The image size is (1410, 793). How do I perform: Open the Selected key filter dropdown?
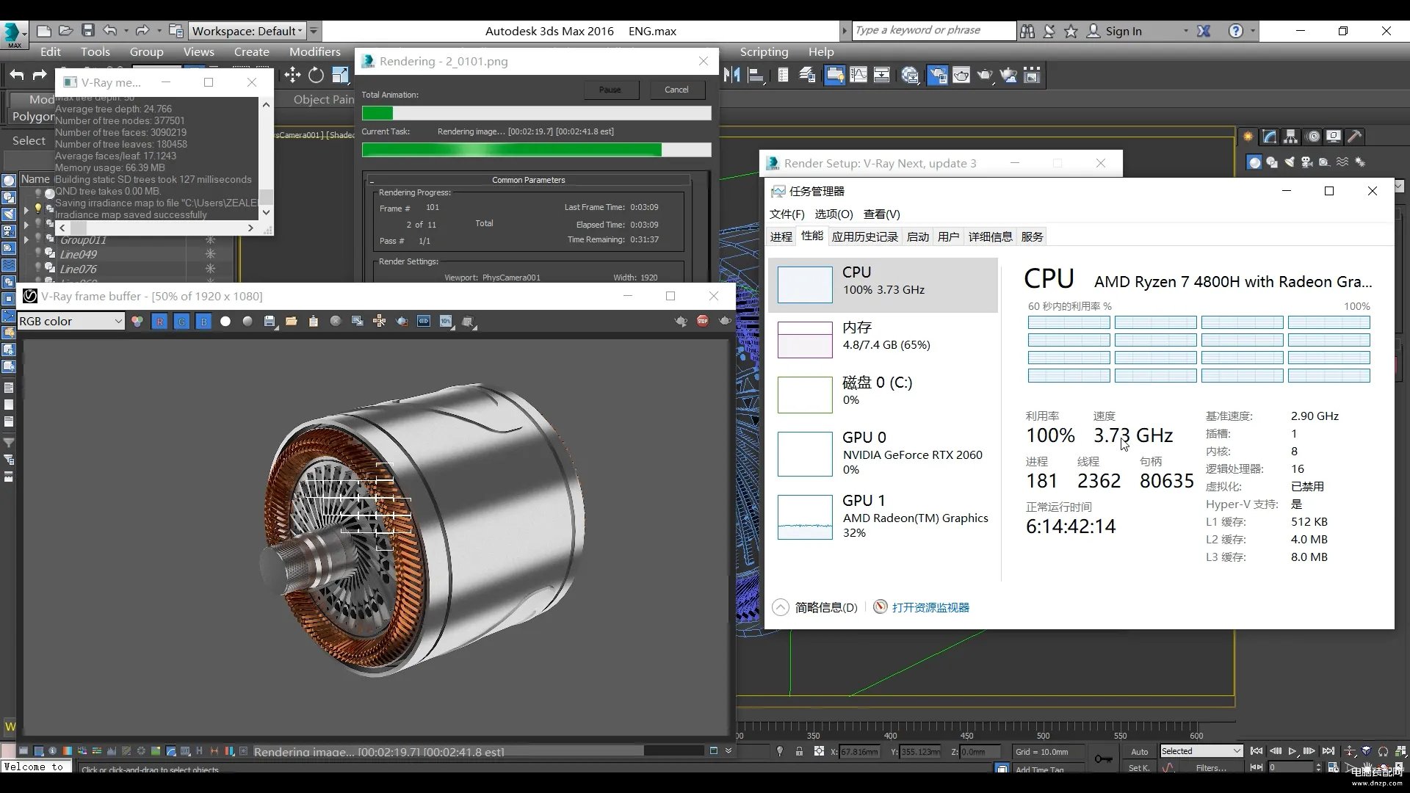[1201, 750]
